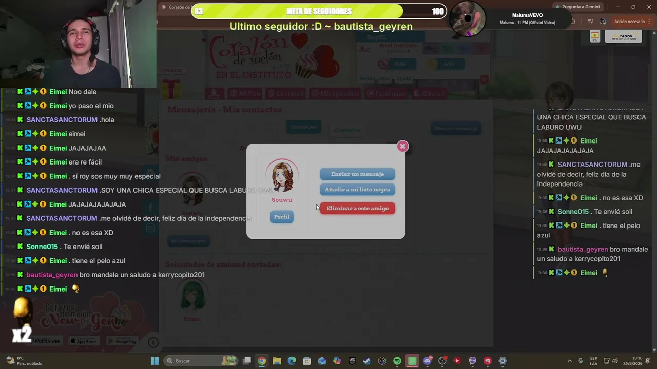Open Outlook from the taskbar

[322, 361]
